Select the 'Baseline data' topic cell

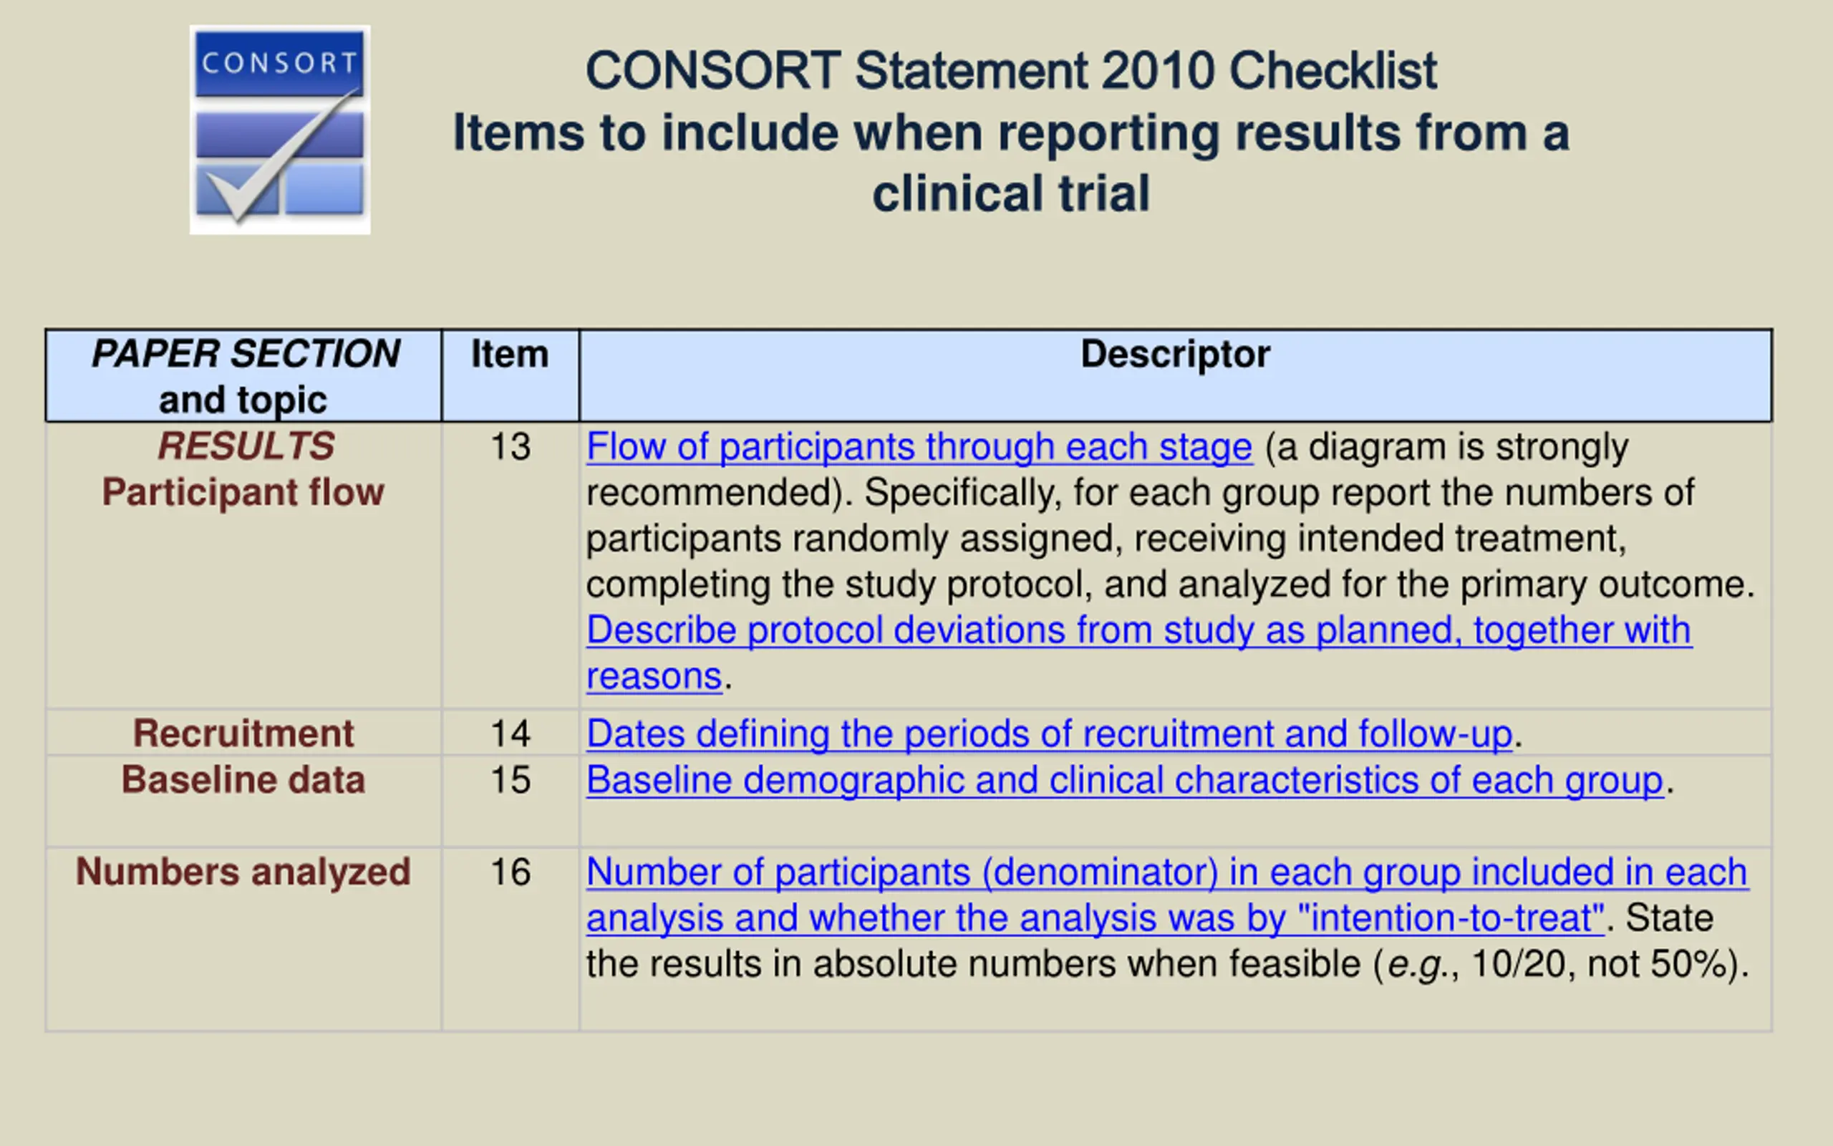click(244, 801)
